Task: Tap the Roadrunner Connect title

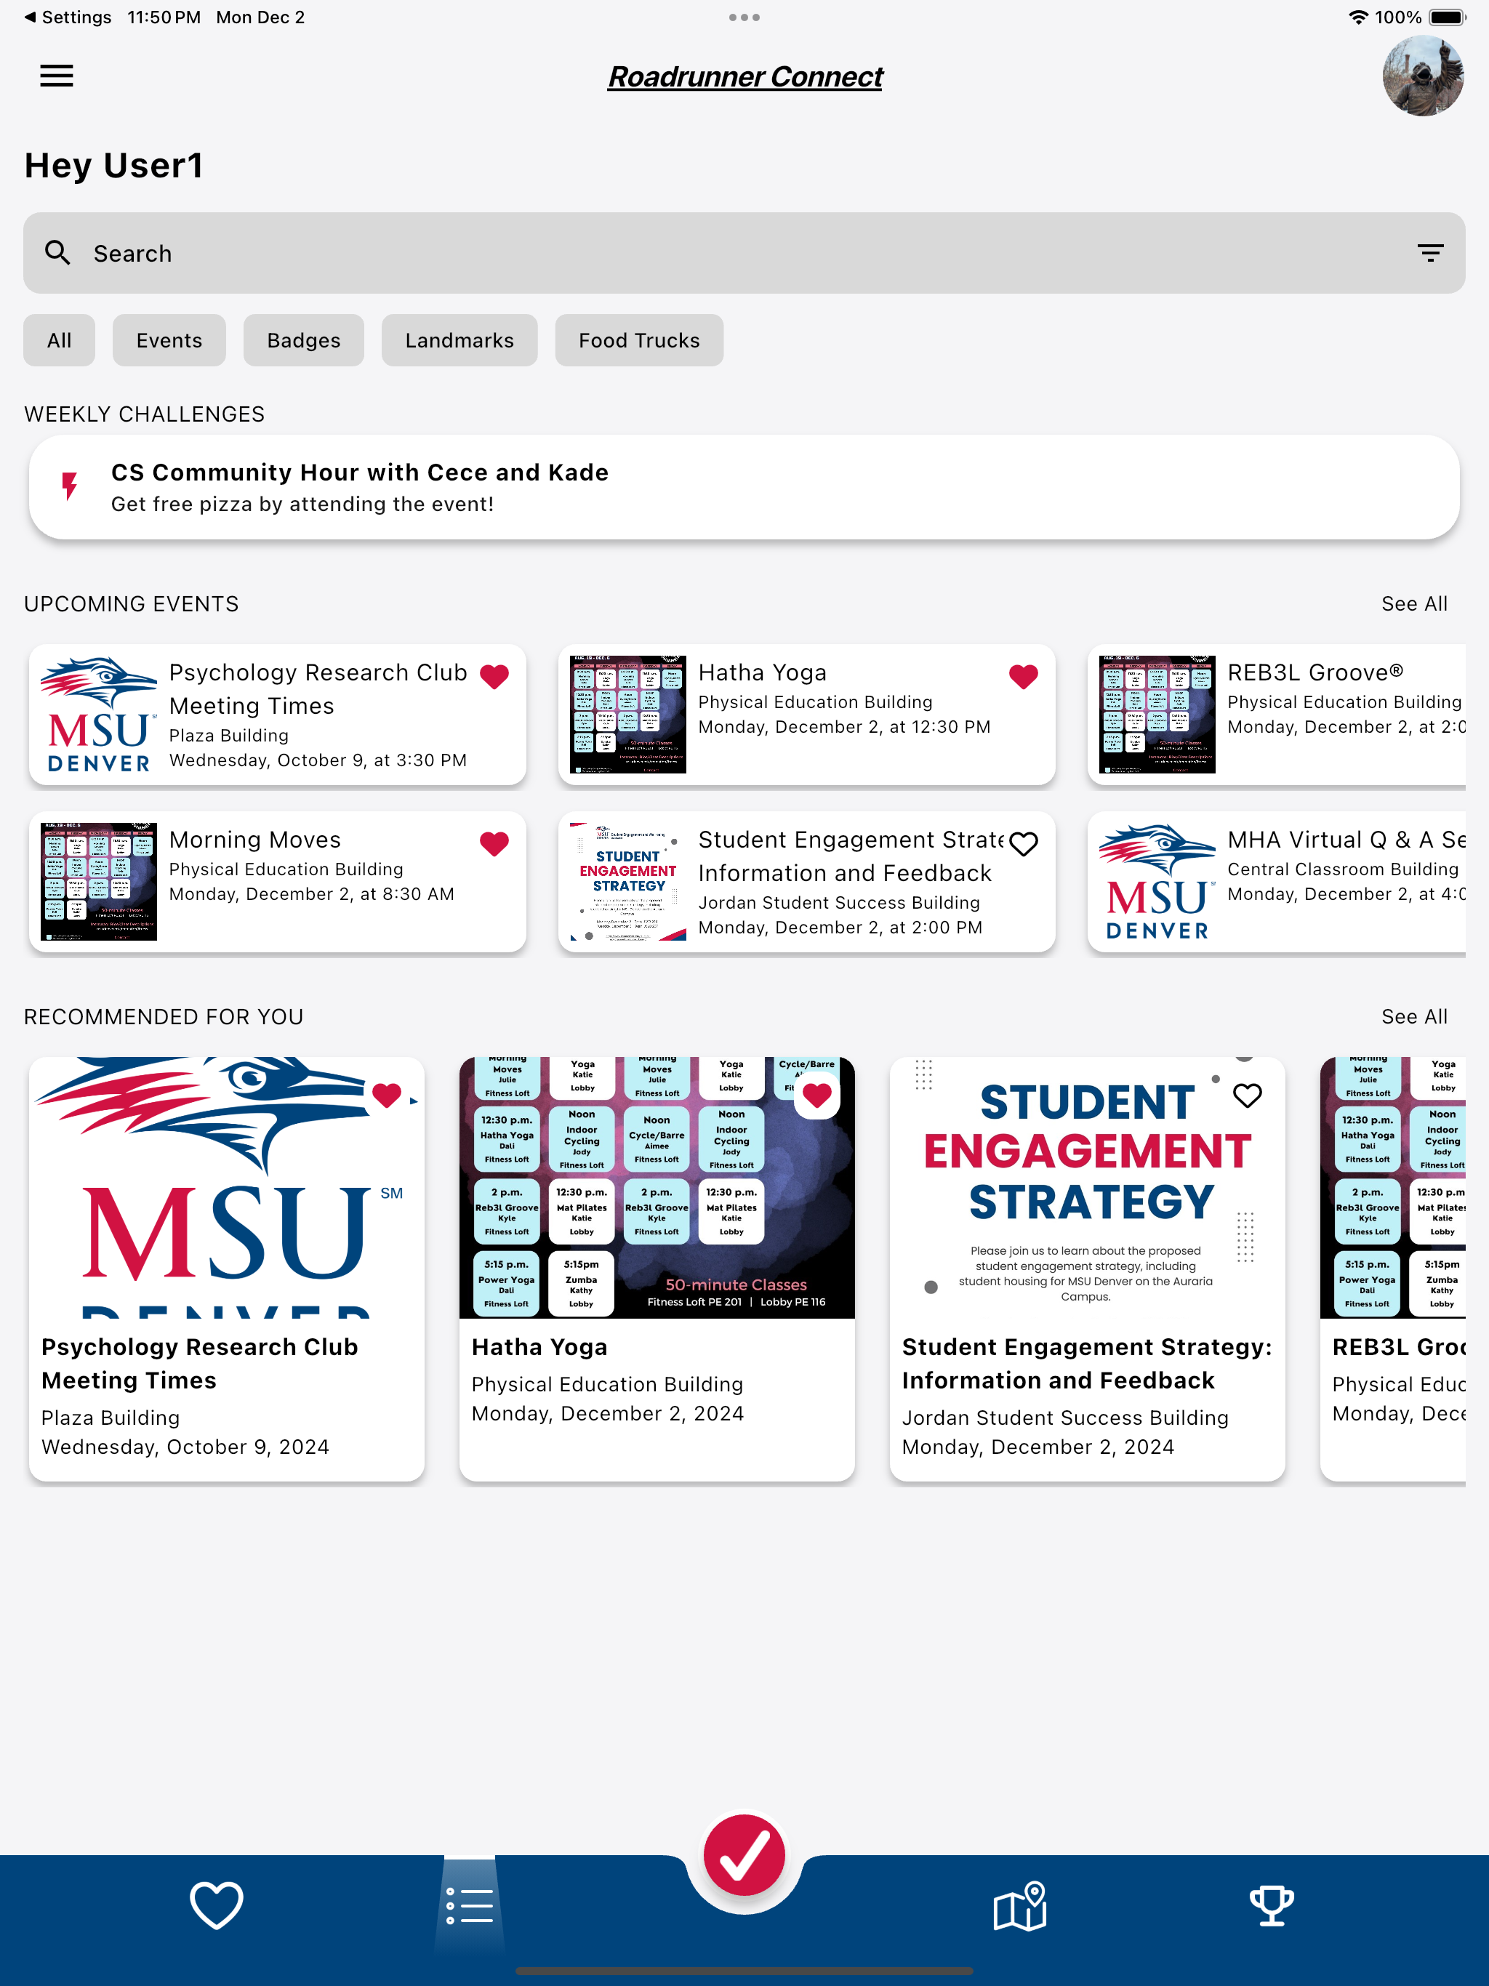Action: tap(744, 76)
